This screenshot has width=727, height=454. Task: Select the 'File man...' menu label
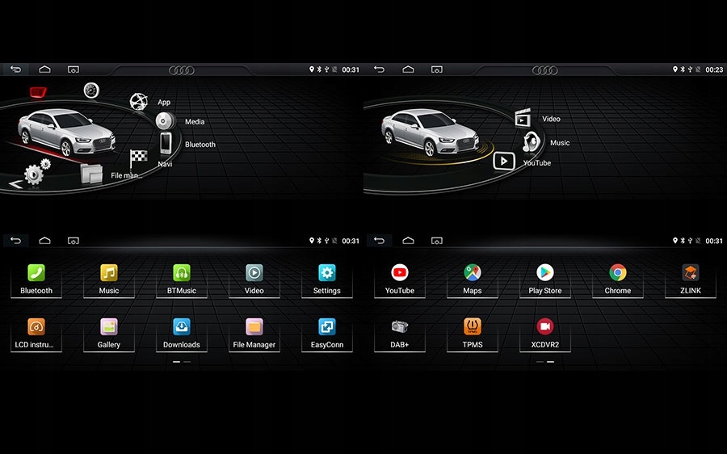pyautogui.click(x=125, y=175)
